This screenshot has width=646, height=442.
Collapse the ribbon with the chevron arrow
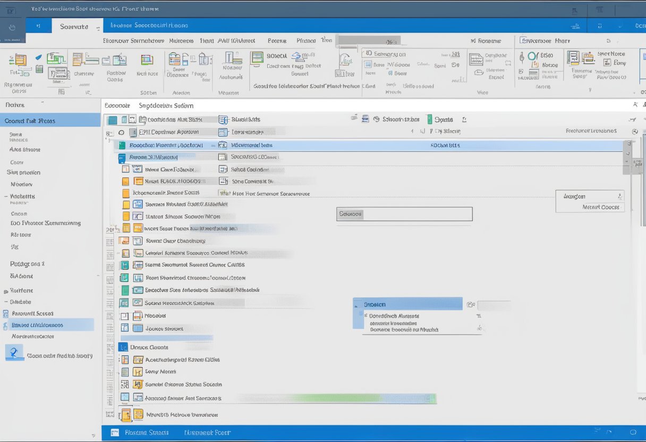coord(634,92)
